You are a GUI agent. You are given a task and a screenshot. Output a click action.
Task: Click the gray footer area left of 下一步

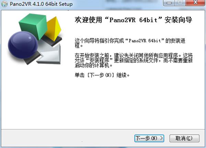click(x=68, y=138)
